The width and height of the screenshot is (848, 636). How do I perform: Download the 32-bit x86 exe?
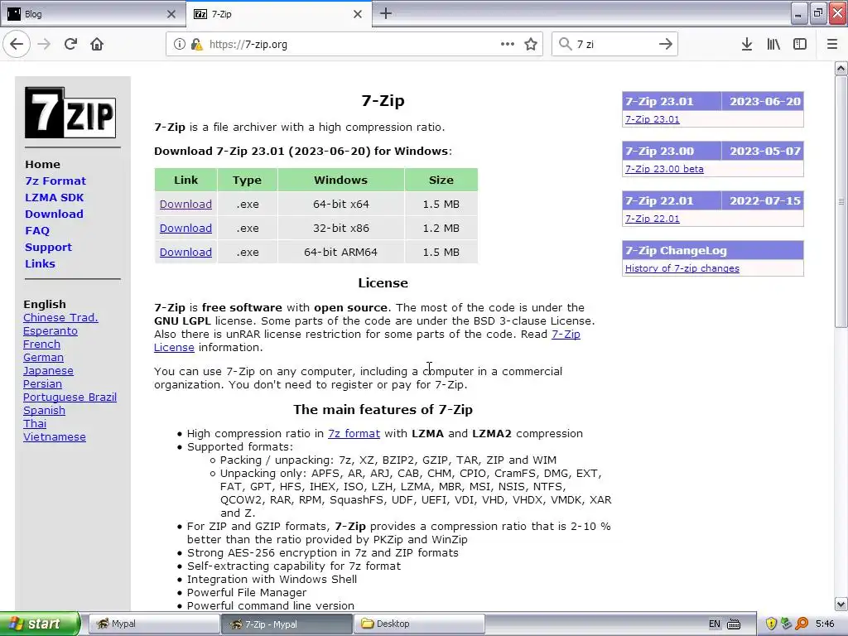(185, 229)
